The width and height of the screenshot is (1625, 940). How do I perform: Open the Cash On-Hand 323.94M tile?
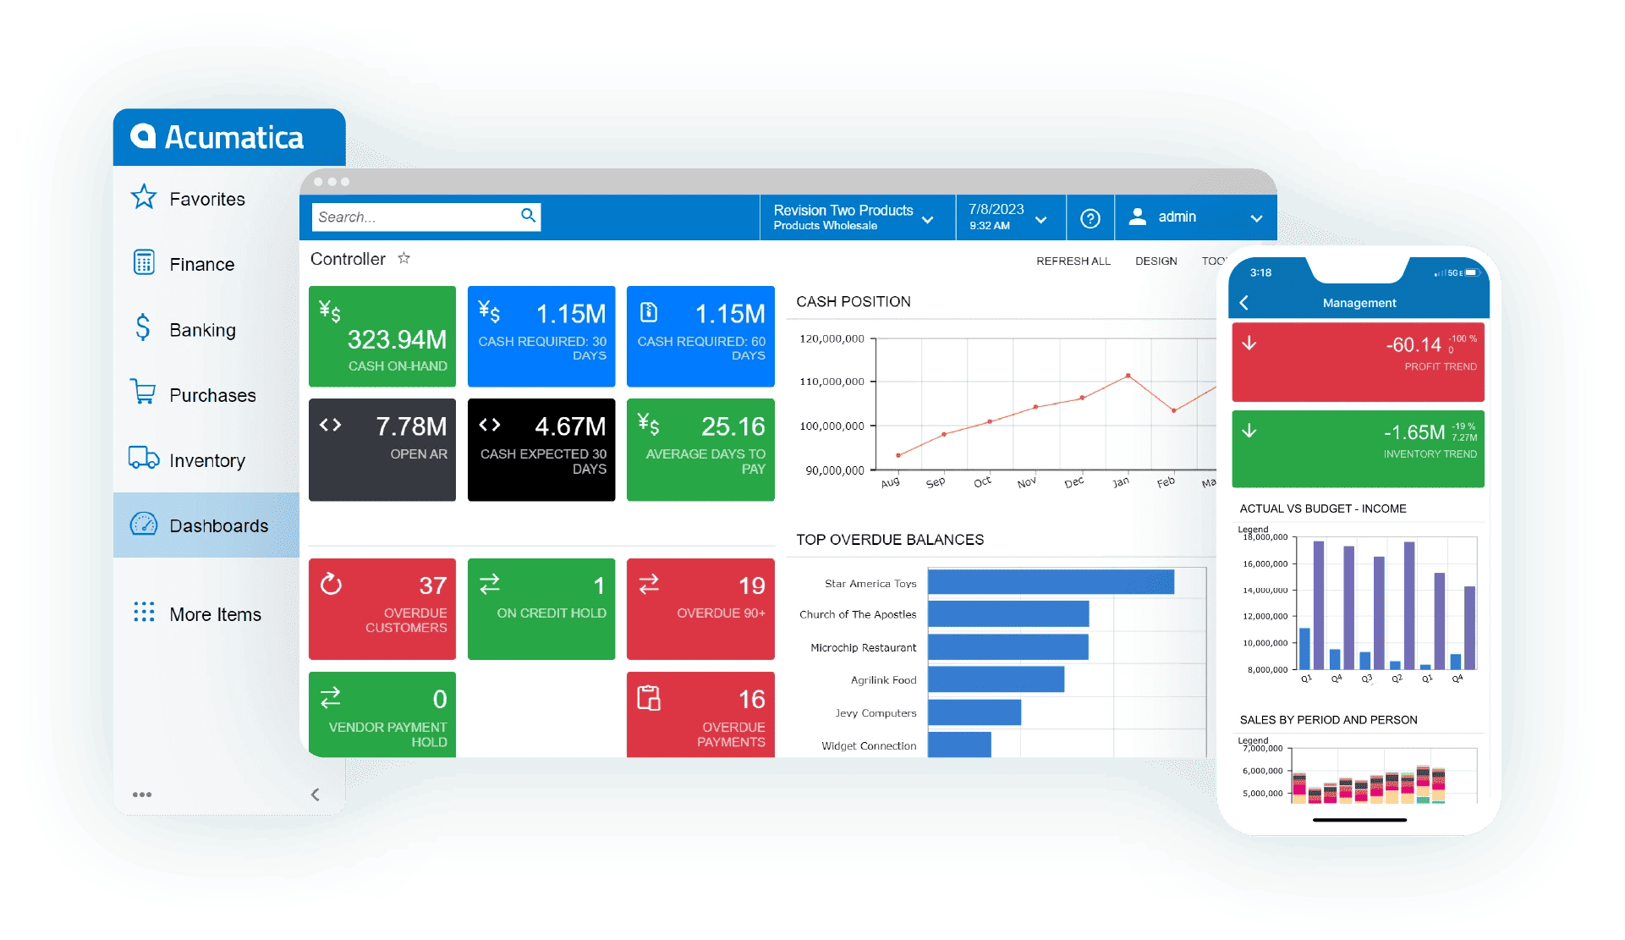[x=382, y=336]
